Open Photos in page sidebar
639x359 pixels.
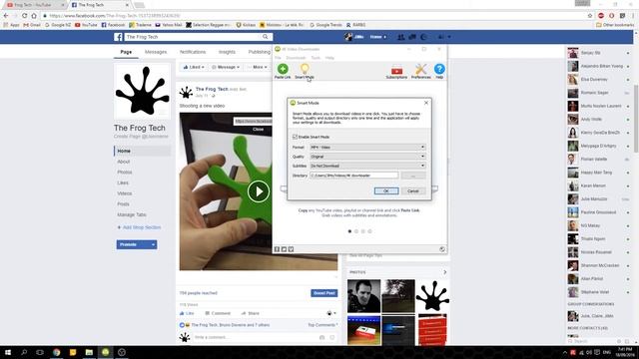coord(125,173)
